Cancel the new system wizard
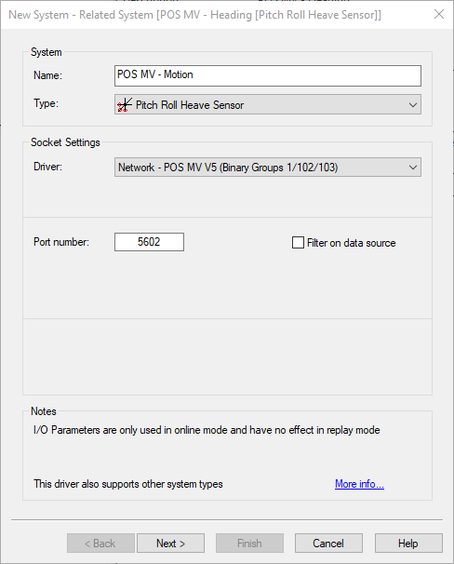Screen dimensions: 454x564 click(x=328, y=544)
